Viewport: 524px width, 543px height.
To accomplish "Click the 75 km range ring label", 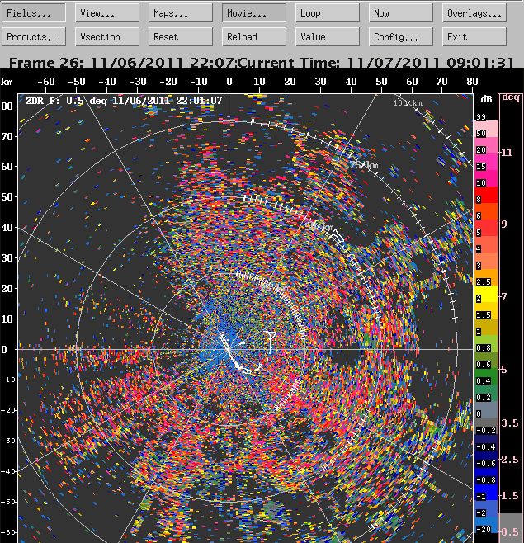I will coord(363,165).
